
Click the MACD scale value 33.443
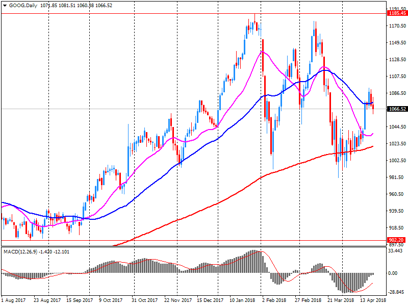pos(395,251)
